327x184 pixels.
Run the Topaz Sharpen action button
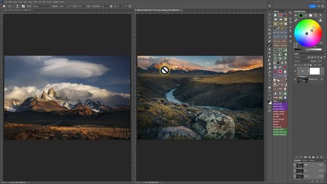[x=280, y=134]
